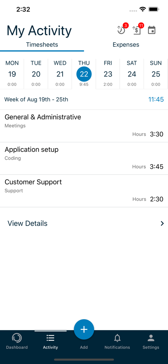This screenshot has width=168, height=364.
Task: Choose Sunday 25 day cell
Action: tap(156, 74)
